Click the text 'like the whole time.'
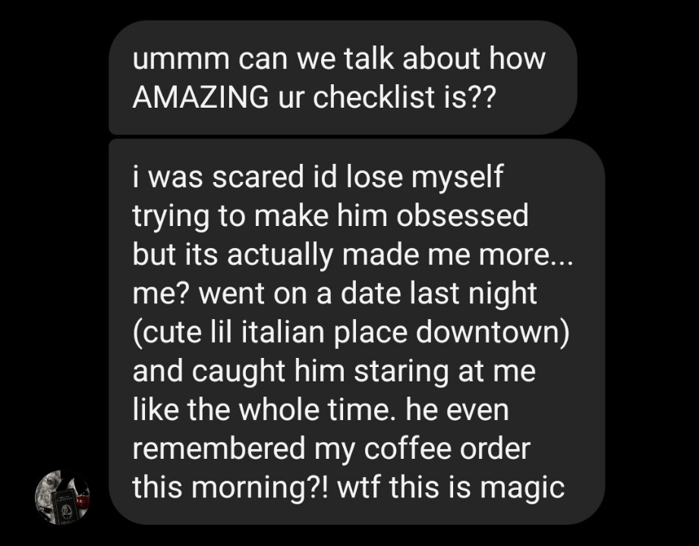The width and height of the screenshot is (699, 546). [261, 410]
